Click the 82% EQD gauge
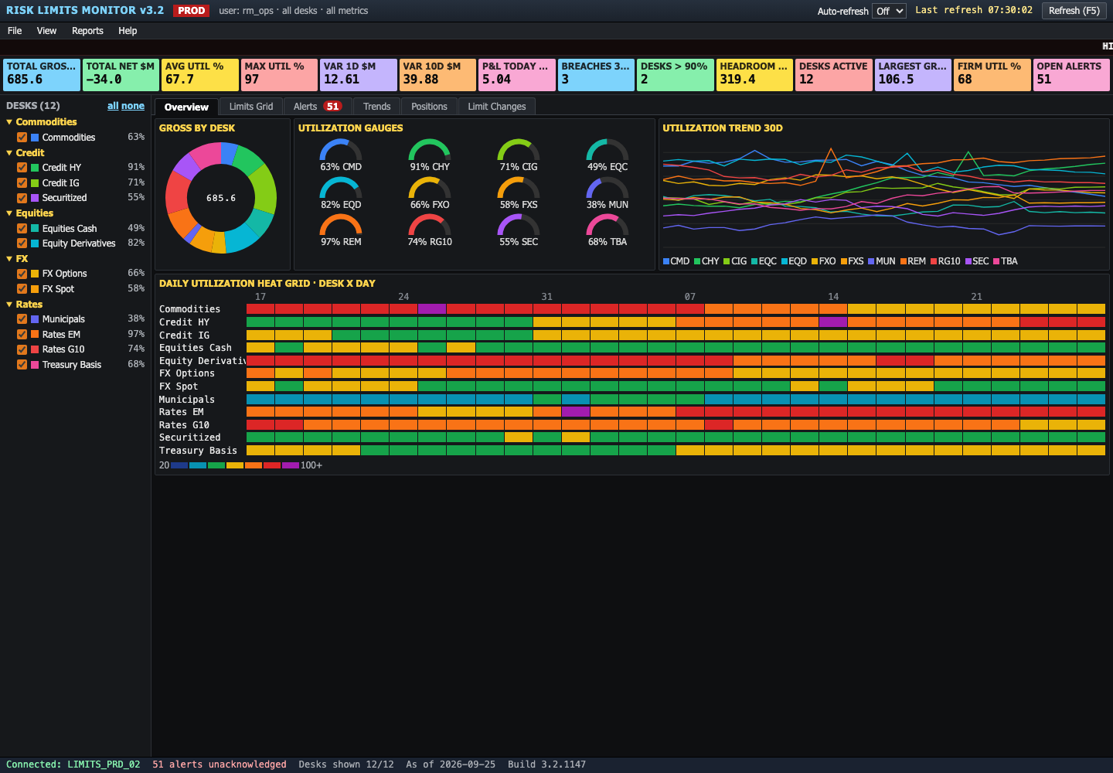 point(341,192)
